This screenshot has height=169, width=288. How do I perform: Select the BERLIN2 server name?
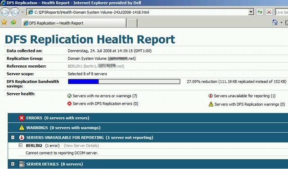click(x=34, y=146)
